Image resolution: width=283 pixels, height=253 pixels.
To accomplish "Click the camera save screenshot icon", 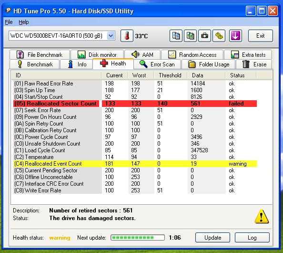I will coord(204,36).
